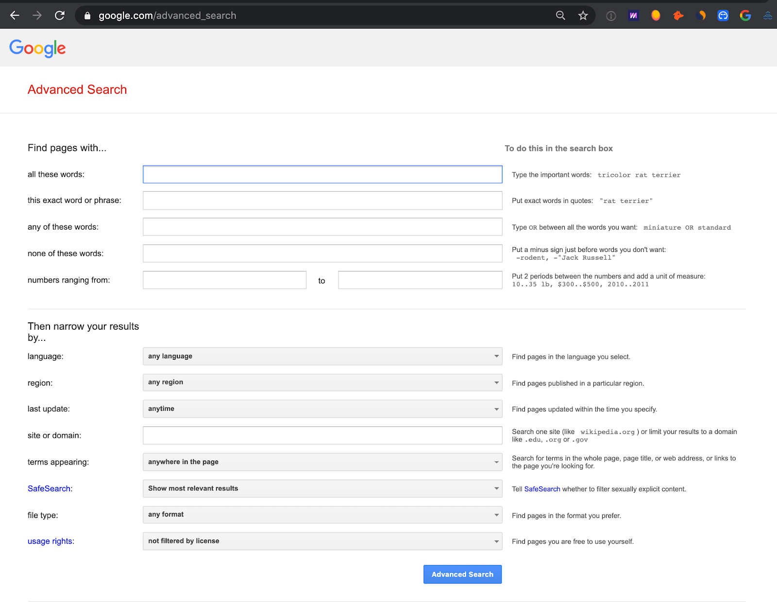Click SafeSearch link in 'Tell SafeSearch' hint

[x=542, y=489]
